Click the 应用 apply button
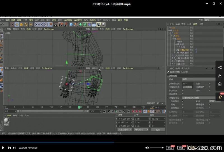This screenshot has width=224, height=152. (158, 129)
